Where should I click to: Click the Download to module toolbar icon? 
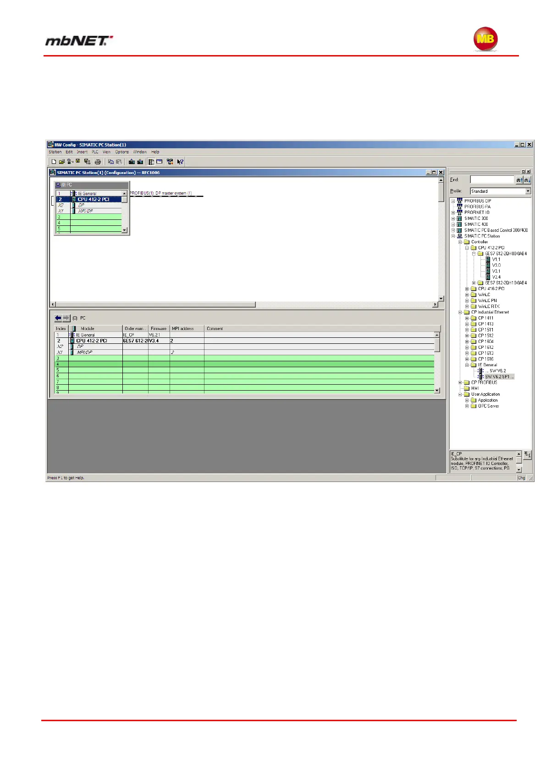click(x=132, y=162)
